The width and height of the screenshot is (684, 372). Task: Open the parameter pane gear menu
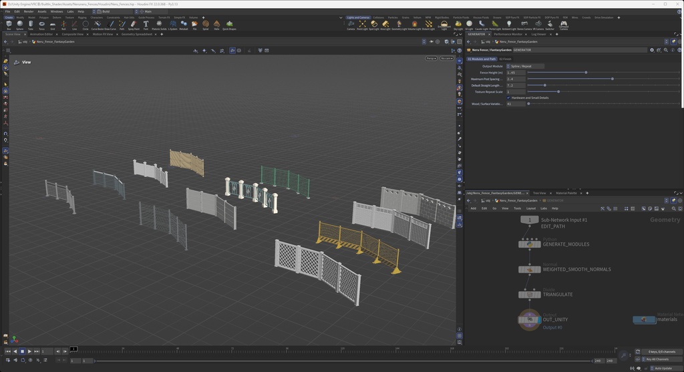point(652,50)
